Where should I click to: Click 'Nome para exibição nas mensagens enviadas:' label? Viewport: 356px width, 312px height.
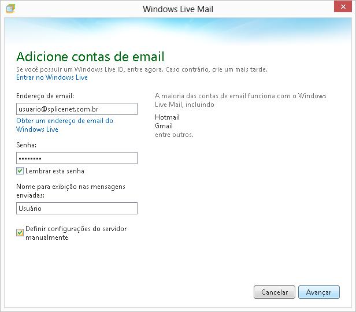click(71, 191)
